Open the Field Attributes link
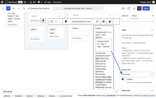Image resolution: width=156 pixels, height=98 pixels. point(103,81)
